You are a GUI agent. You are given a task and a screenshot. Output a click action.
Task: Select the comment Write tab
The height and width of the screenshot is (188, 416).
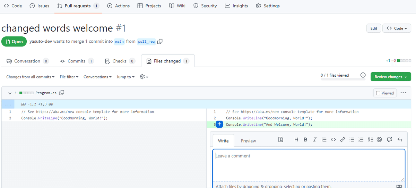tap(223, 141)
